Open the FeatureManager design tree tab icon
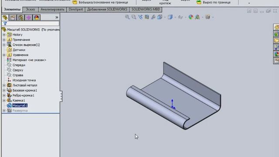 pos(5,17)
